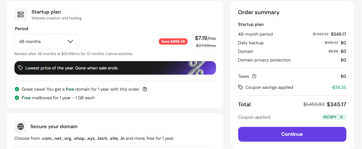Screen dimensions: 362x149
Task: Click the Total price $345.17
Action: click(x=336, y=104)
